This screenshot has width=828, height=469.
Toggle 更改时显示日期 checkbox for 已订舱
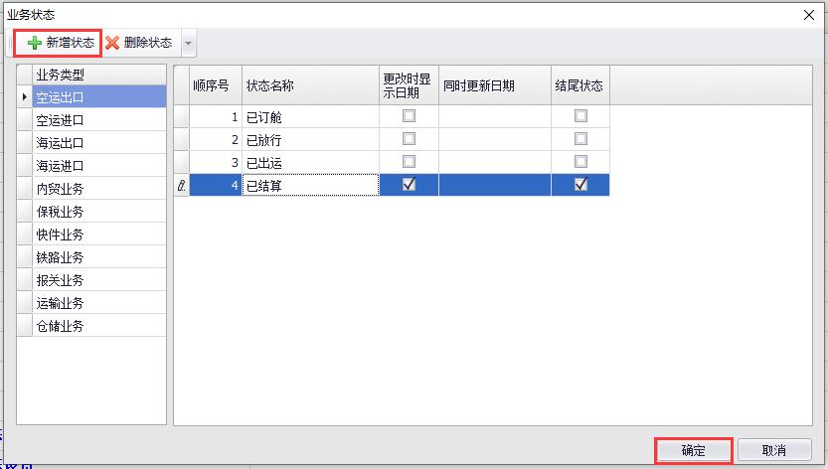tap(409, 116)
